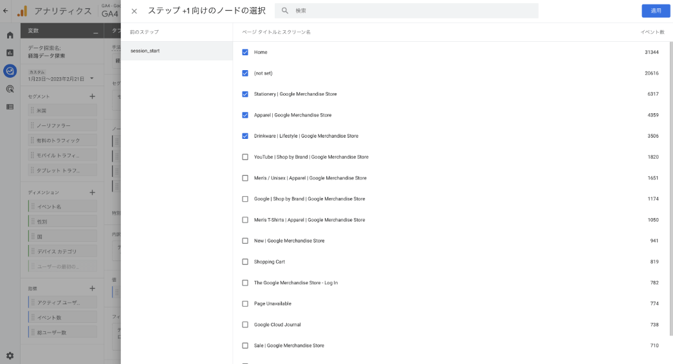Screen dimensions: 673x364
Task: Click the イベント数 column header
Action: click(x=652, y=32)
